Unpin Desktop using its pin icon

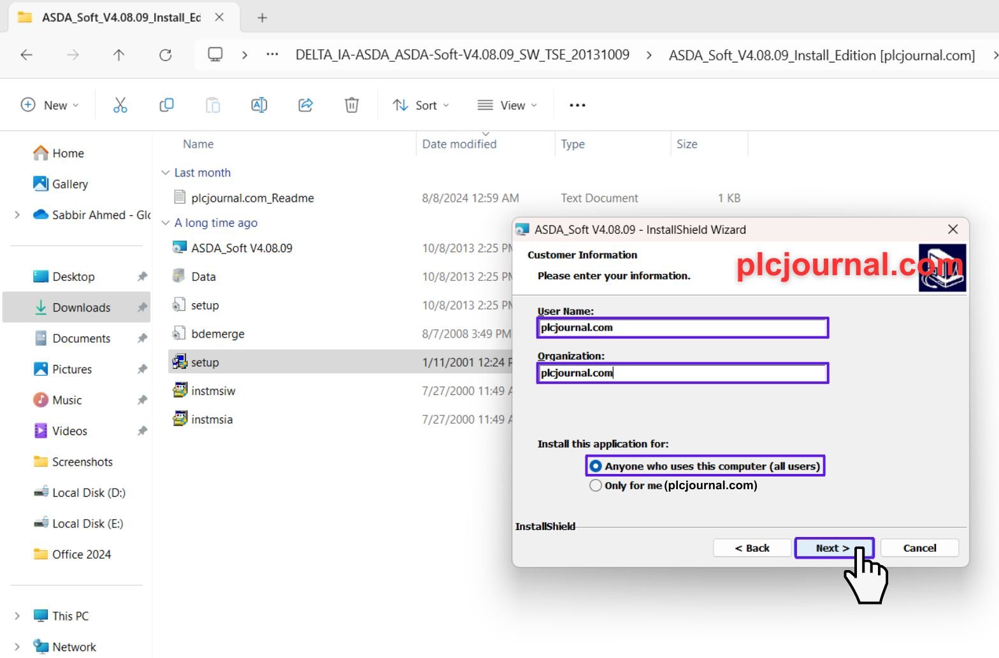click(142, 276)
